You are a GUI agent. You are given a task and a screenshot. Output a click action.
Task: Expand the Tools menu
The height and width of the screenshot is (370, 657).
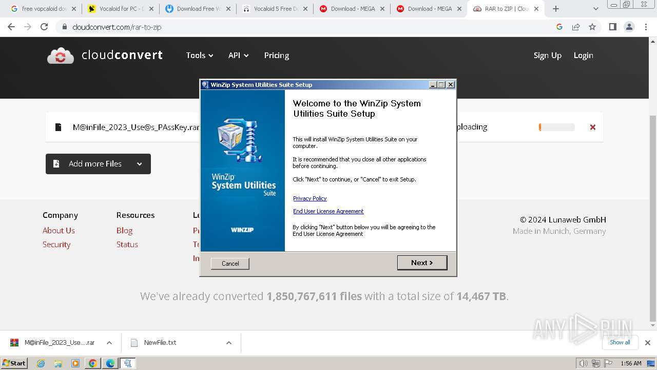(200, 55)
